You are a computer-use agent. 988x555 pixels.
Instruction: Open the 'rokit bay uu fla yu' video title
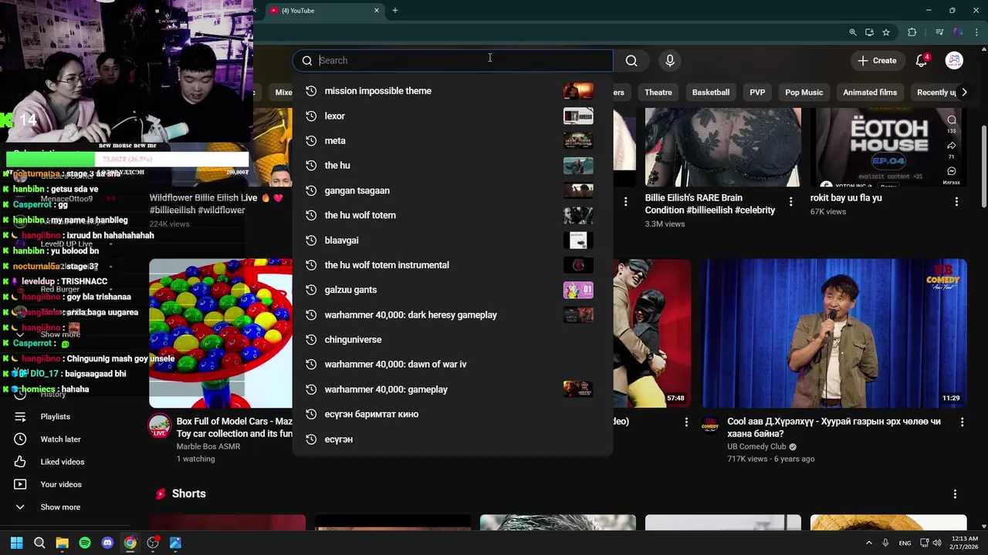pos(846,198)
